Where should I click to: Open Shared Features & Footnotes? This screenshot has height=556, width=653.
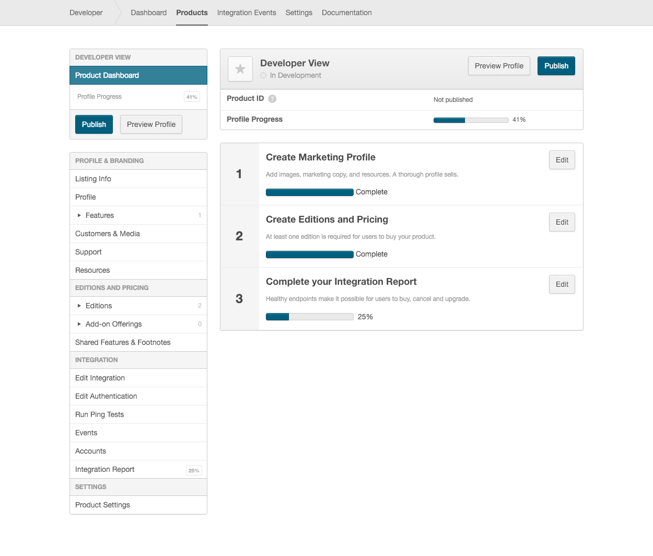pyautogui.click(x=138, y=342)
